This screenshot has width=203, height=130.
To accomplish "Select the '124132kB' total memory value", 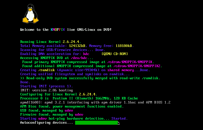I will 77,46.
